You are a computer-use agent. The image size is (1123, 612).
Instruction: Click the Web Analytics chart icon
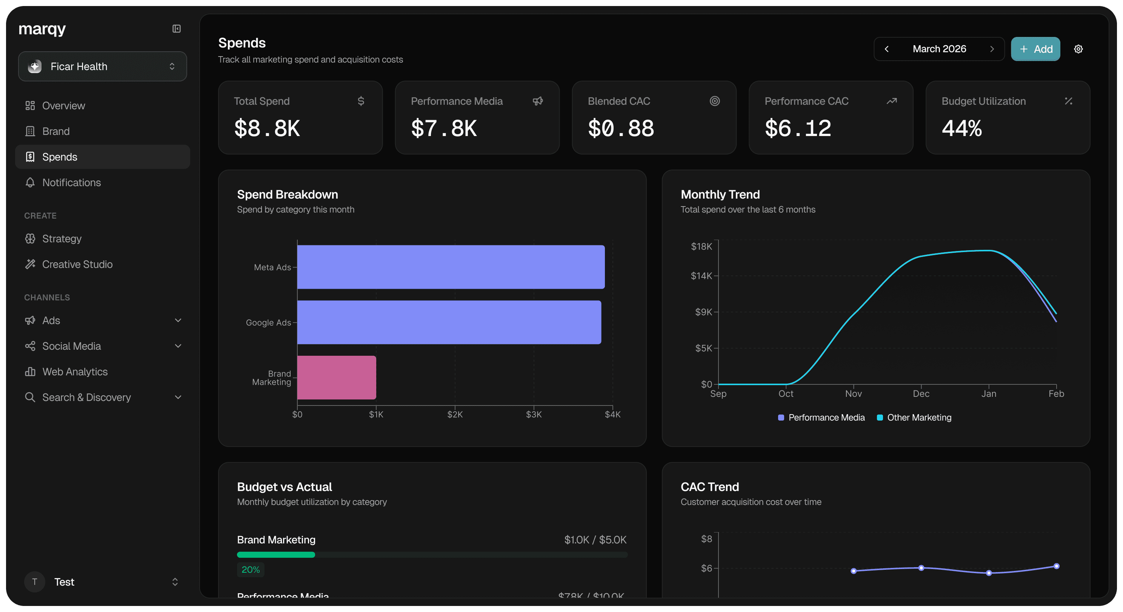tap(30, 371)
